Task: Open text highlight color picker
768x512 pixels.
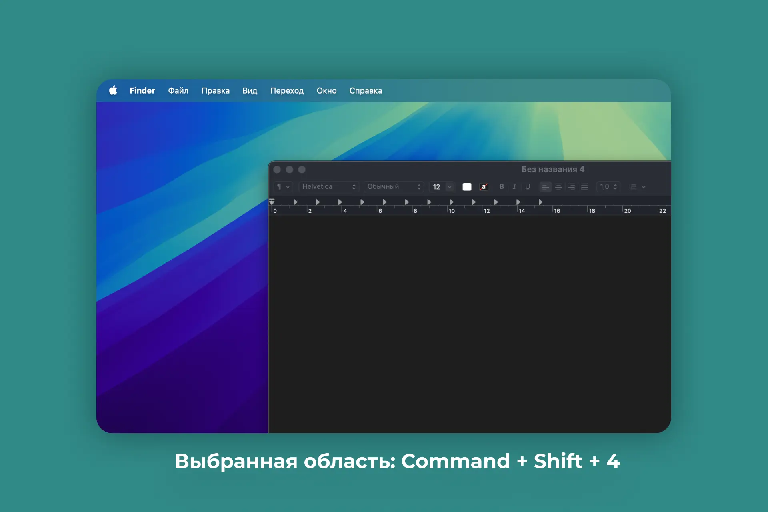Action: (484, 187)
